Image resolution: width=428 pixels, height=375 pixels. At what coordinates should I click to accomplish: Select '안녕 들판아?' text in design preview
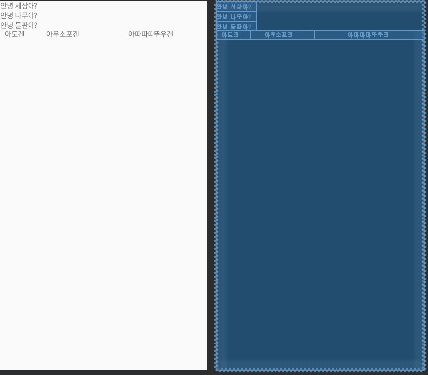(19, 25)
